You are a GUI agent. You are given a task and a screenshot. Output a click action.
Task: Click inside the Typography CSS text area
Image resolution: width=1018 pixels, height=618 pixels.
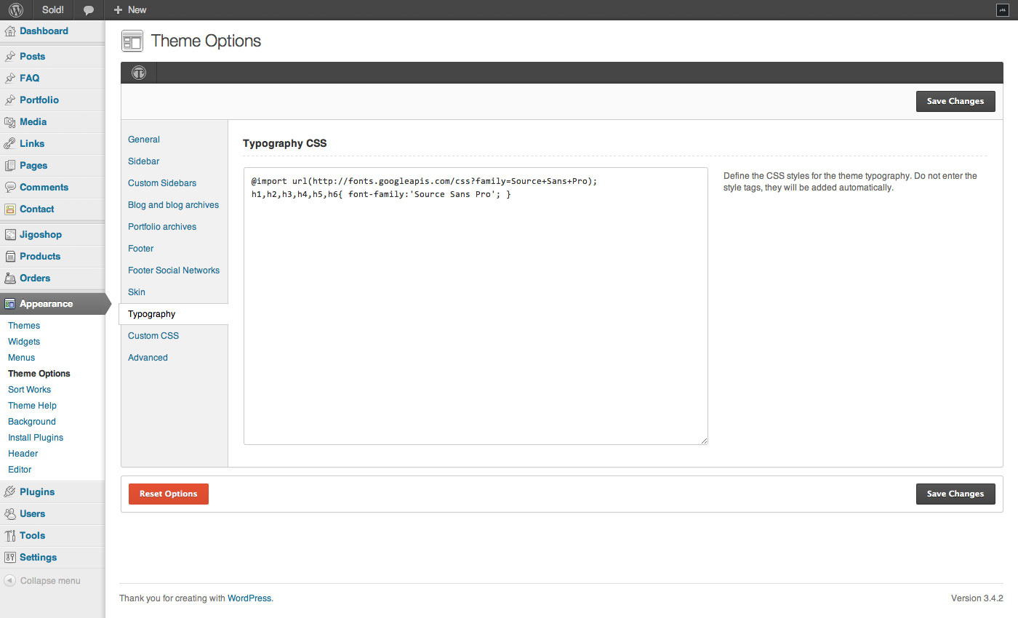click(x=476, y=305)
